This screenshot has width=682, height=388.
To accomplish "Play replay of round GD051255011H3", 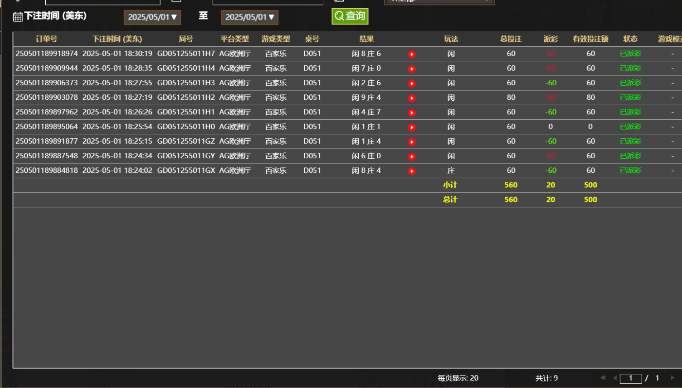I will pos(412,83).
